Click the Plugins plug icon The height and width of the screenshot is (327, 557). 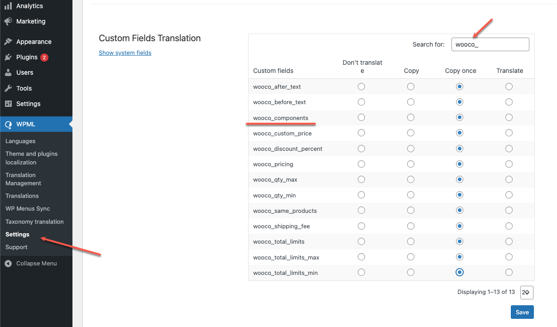8,57
